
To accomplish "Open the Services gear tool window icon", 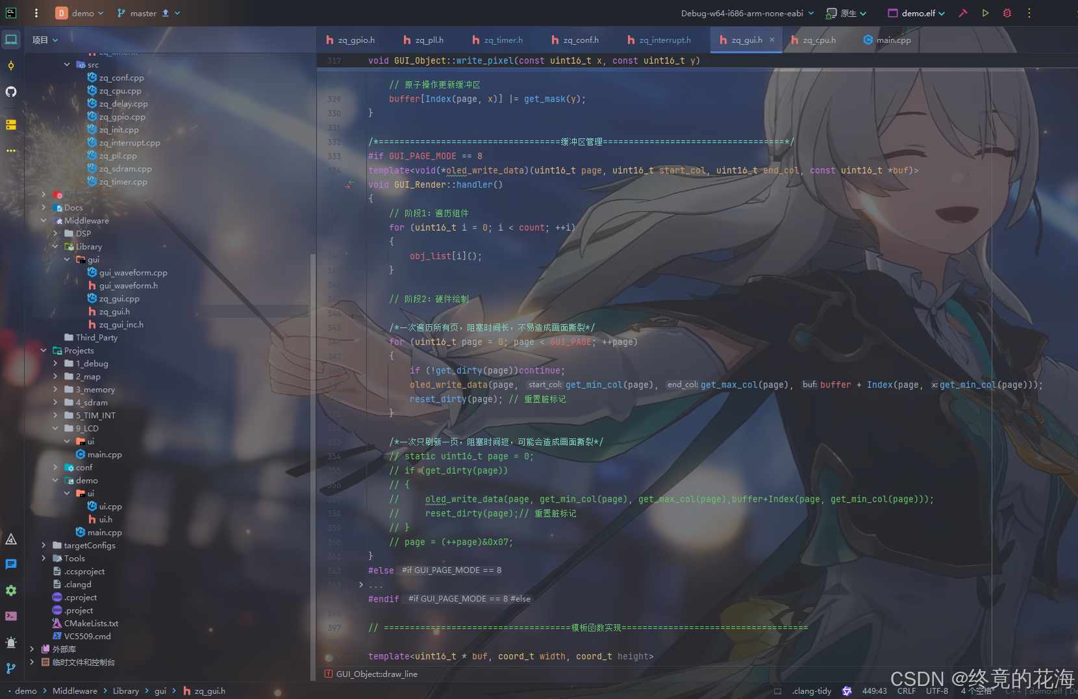I will [x=11, y=591].
